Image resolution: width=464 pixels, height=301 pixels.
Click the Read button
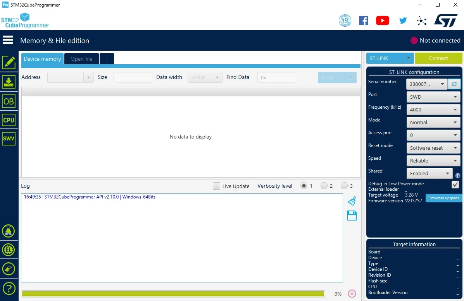click(337, 77)
